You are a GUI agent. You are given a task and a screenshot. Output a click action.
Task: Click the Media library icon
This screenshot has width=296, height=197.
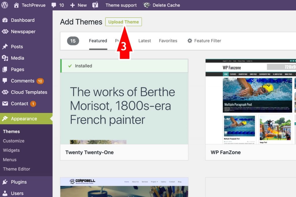pyautogui.click(x=5, y=58)
